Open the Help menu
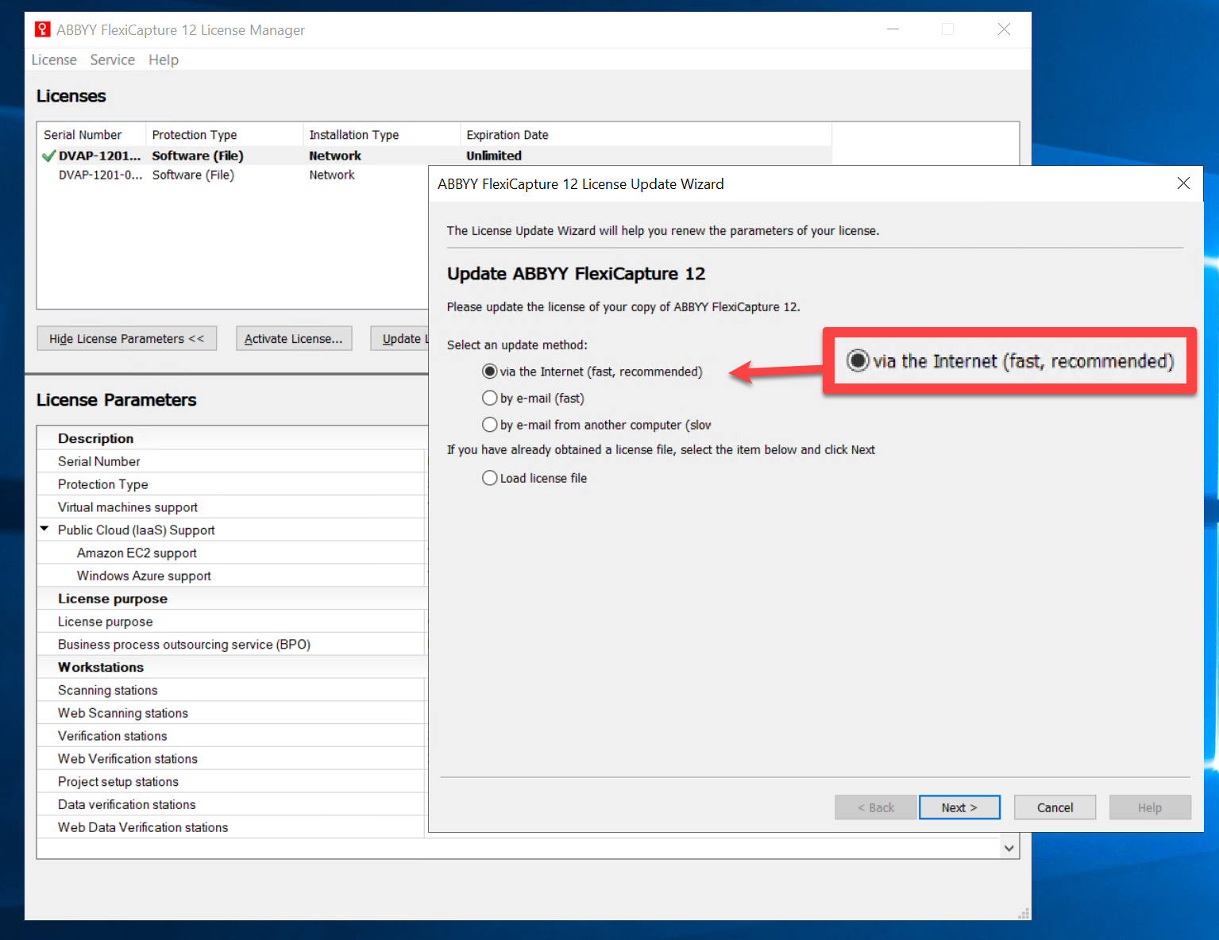 (x=164, y=60)
